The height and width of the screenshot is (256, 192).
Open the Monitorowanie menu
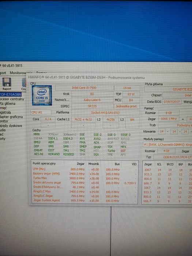pos(21,73)
